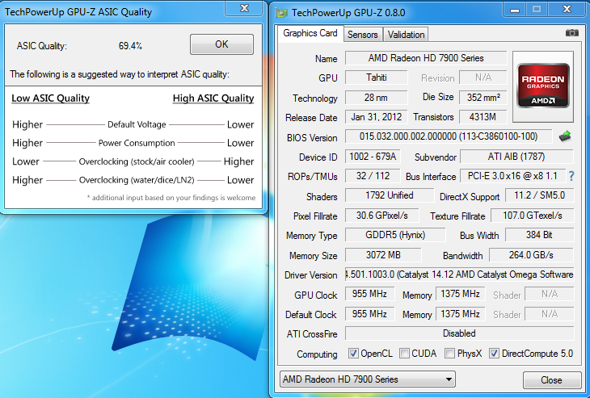590x398 pixels.
Task: Click the ATI CrossFire Disabled field
Action: coord(459,333)
